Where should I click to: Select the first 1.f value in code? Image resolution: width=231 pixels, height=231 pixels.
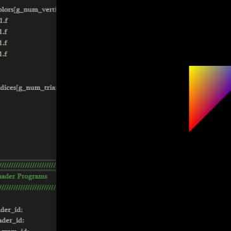4,21
